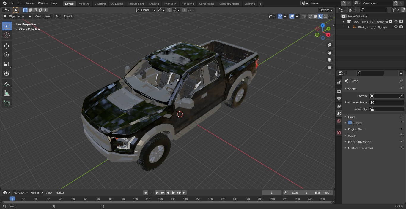Viewport: 406px width, 209px height.
Task: Select the Transform tool
Action: pyautogui.click(x=7, y=73)
